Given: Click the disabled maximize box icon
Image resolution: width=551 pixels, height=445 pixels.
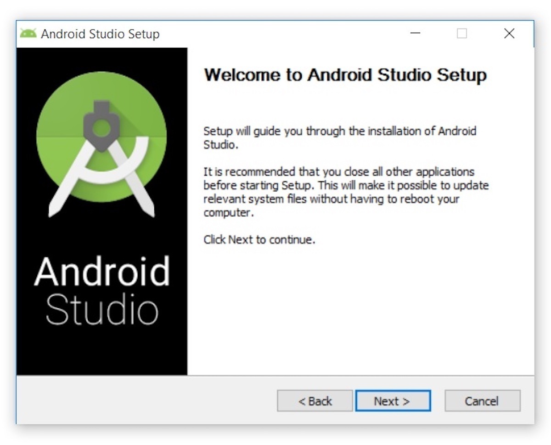Looking at the screenshot, I should [x=462, y=34].
